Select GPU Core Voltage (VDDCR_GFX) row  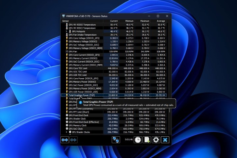click(84, 38)
